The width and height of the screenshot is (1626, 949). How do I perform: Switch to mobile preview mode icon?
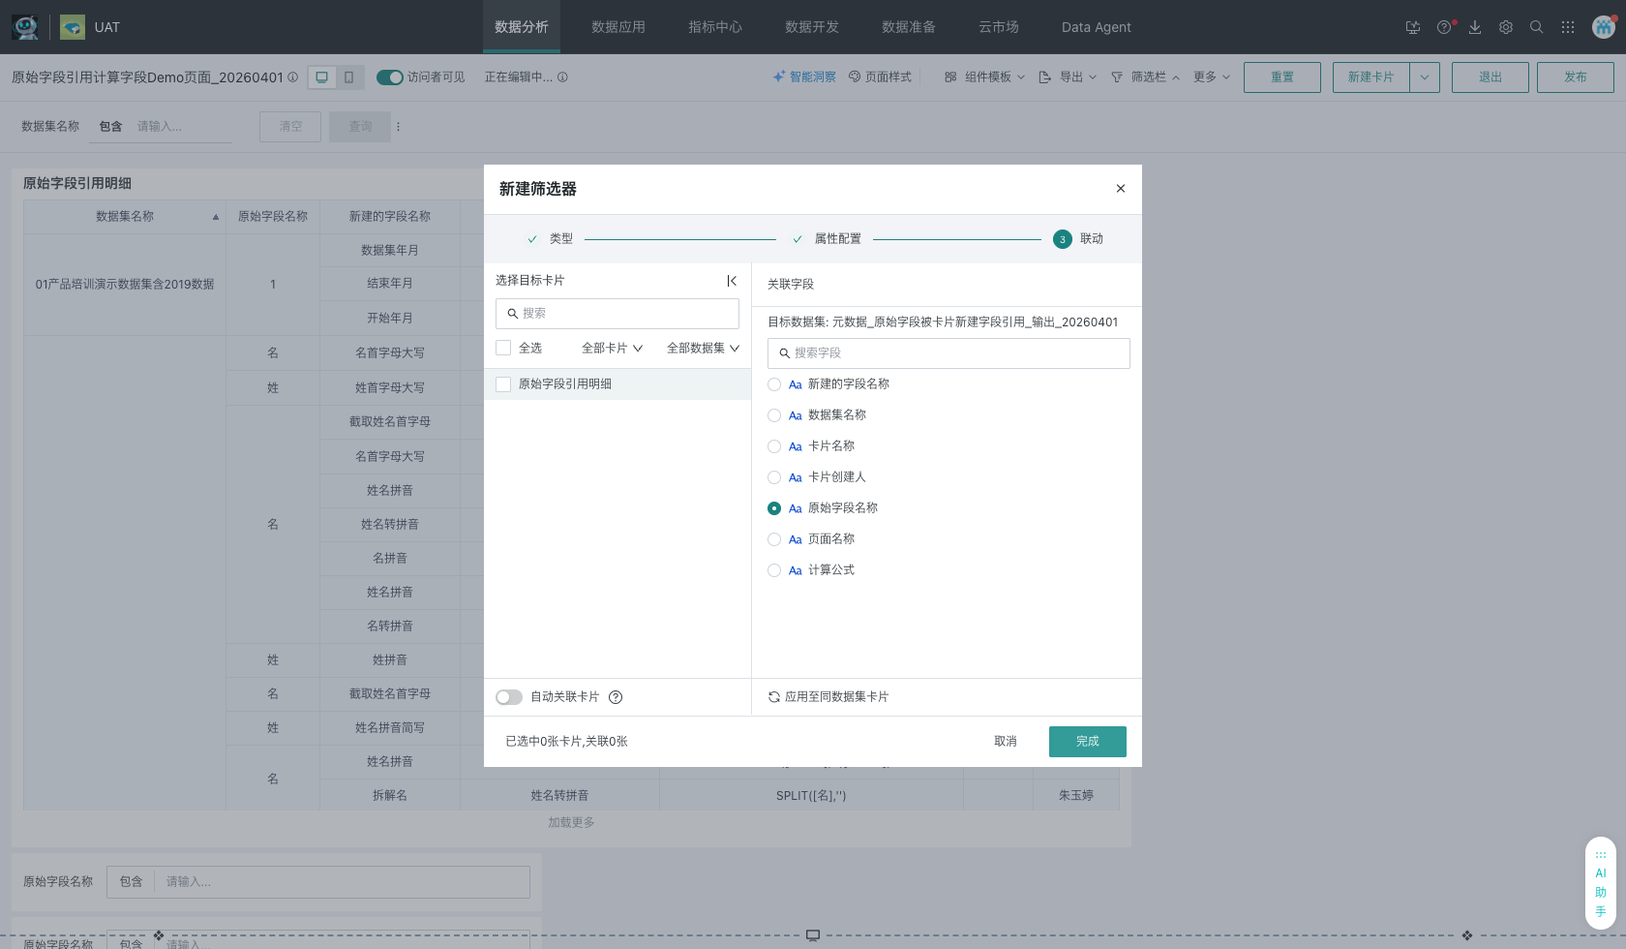(x=348, y=77)
